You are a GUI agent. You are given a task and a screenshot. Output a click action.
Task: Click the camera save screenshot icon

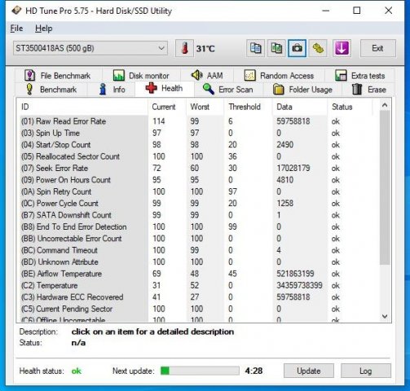click(x=297, y=49)
